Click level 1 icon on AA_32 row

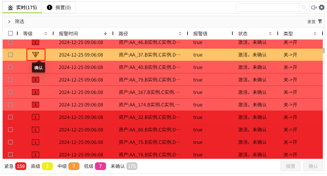pyautogui.click(x=36, y=117)
